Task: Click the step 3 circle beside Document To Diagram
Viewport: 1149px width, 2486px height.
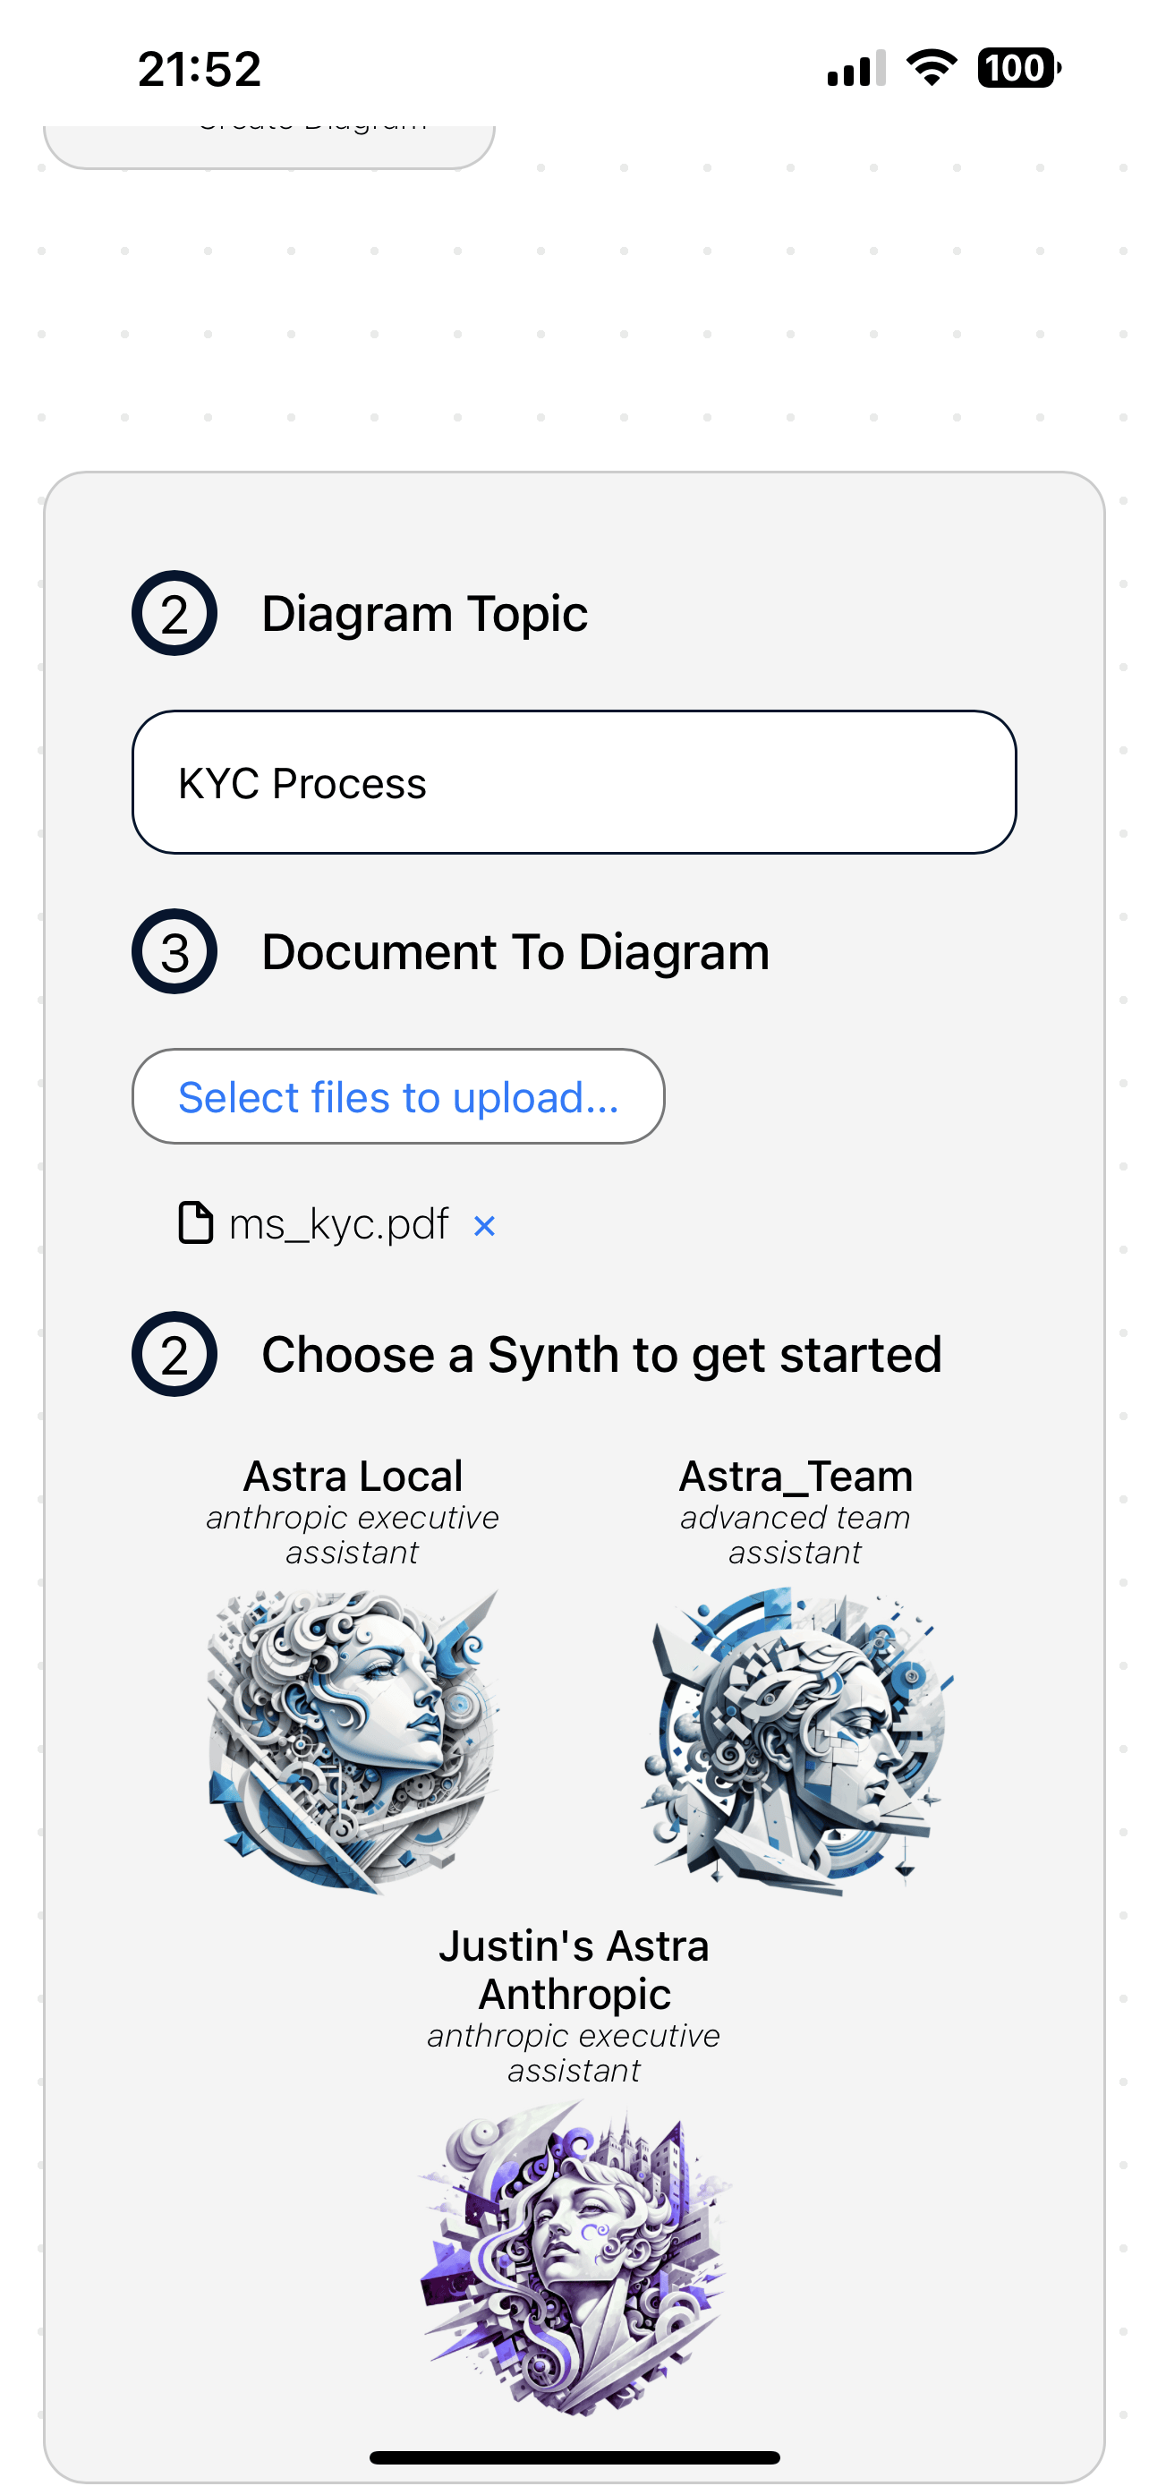Action: click(174, 951)
